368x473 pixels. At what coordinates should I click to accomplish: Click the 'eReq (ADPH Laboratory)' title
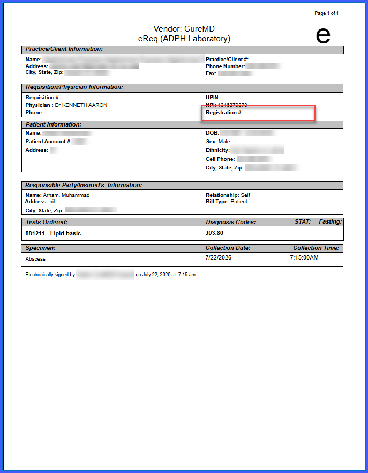(x=184, y=39)
